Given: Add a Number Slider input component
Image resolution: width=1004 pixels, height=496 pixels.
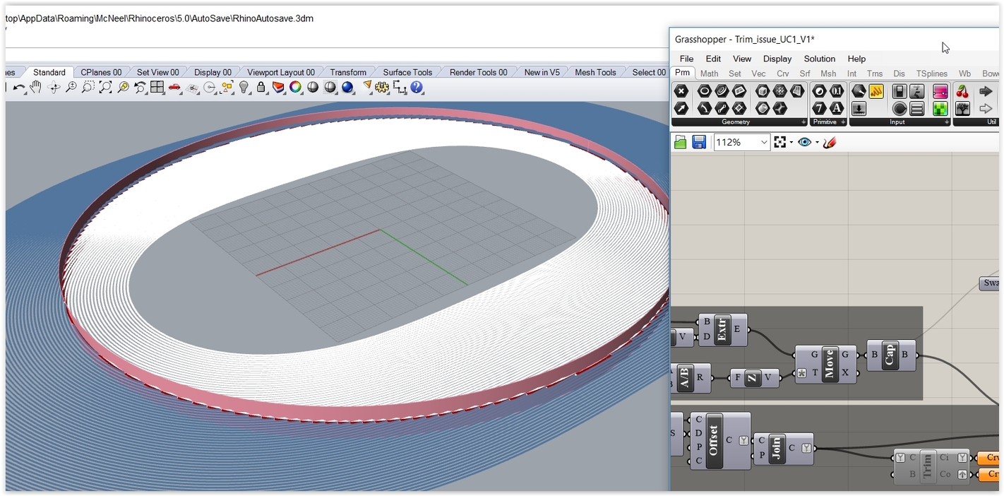Looking at the screenshot, I should pos(917,91).
